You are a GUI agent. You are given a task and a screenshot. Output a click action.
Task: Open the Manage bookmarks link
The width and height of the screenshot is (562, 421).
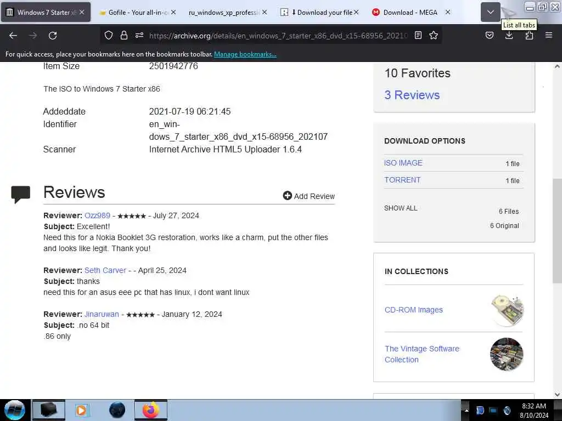pos(245,54)
